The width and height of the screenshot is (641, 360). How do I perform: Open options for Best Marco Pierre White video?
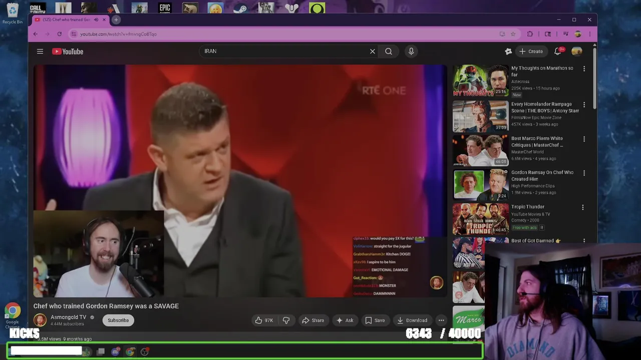584,138
